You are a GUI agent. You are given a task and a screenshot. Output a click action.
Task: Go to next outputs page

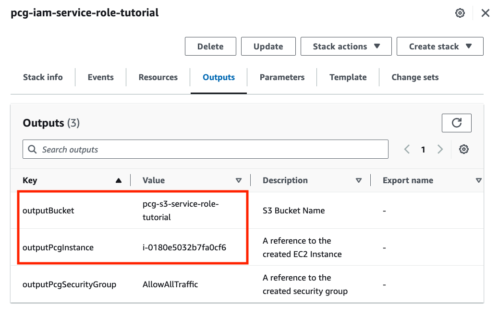click(x=440, y=149)
